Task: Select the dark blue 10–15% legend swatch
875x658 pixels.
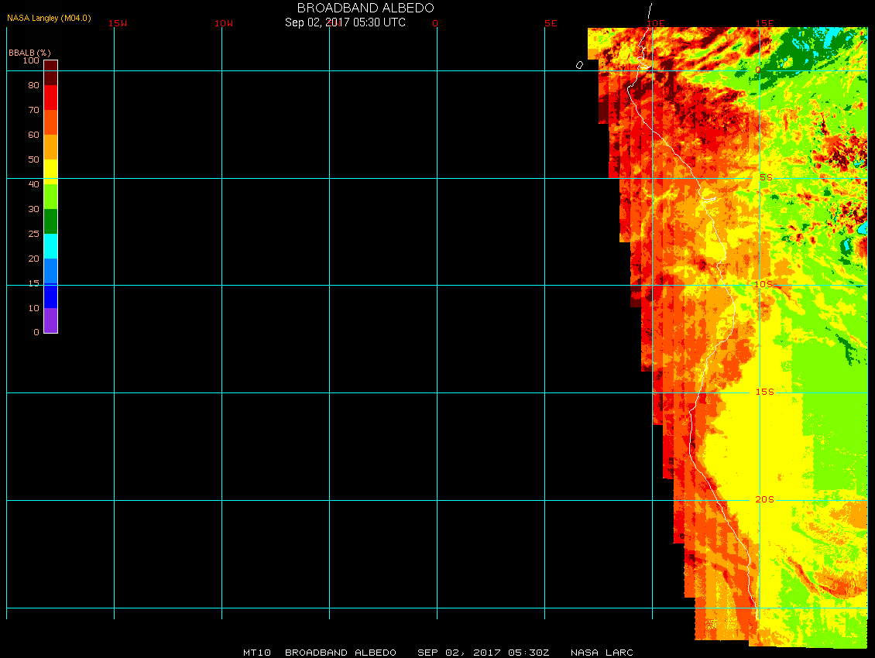Action: pos(50,296)
